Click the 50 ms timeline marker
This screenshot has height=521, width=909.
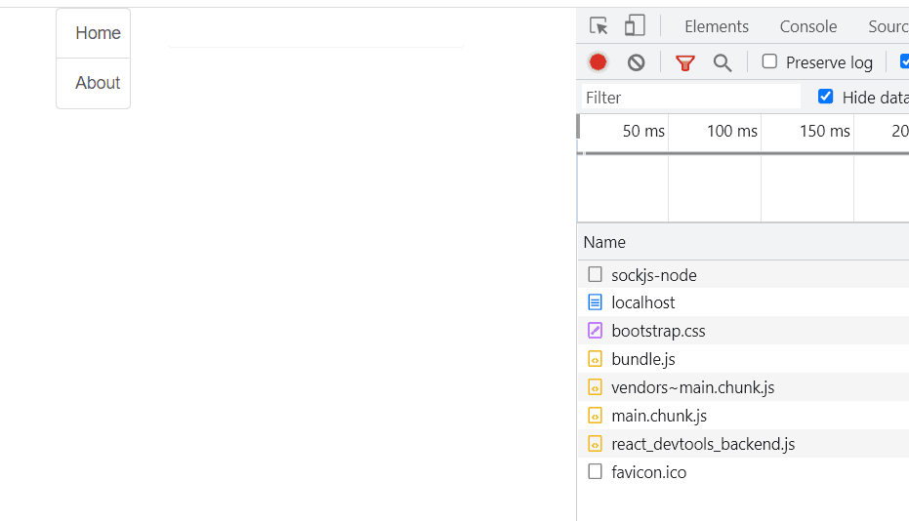643,131
